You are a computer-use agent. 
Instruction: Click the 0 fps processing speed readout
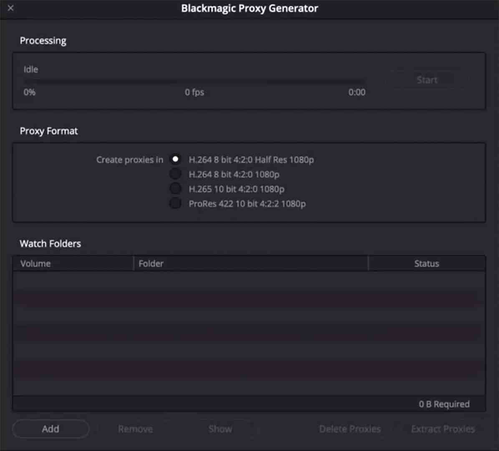click(194, 92)
